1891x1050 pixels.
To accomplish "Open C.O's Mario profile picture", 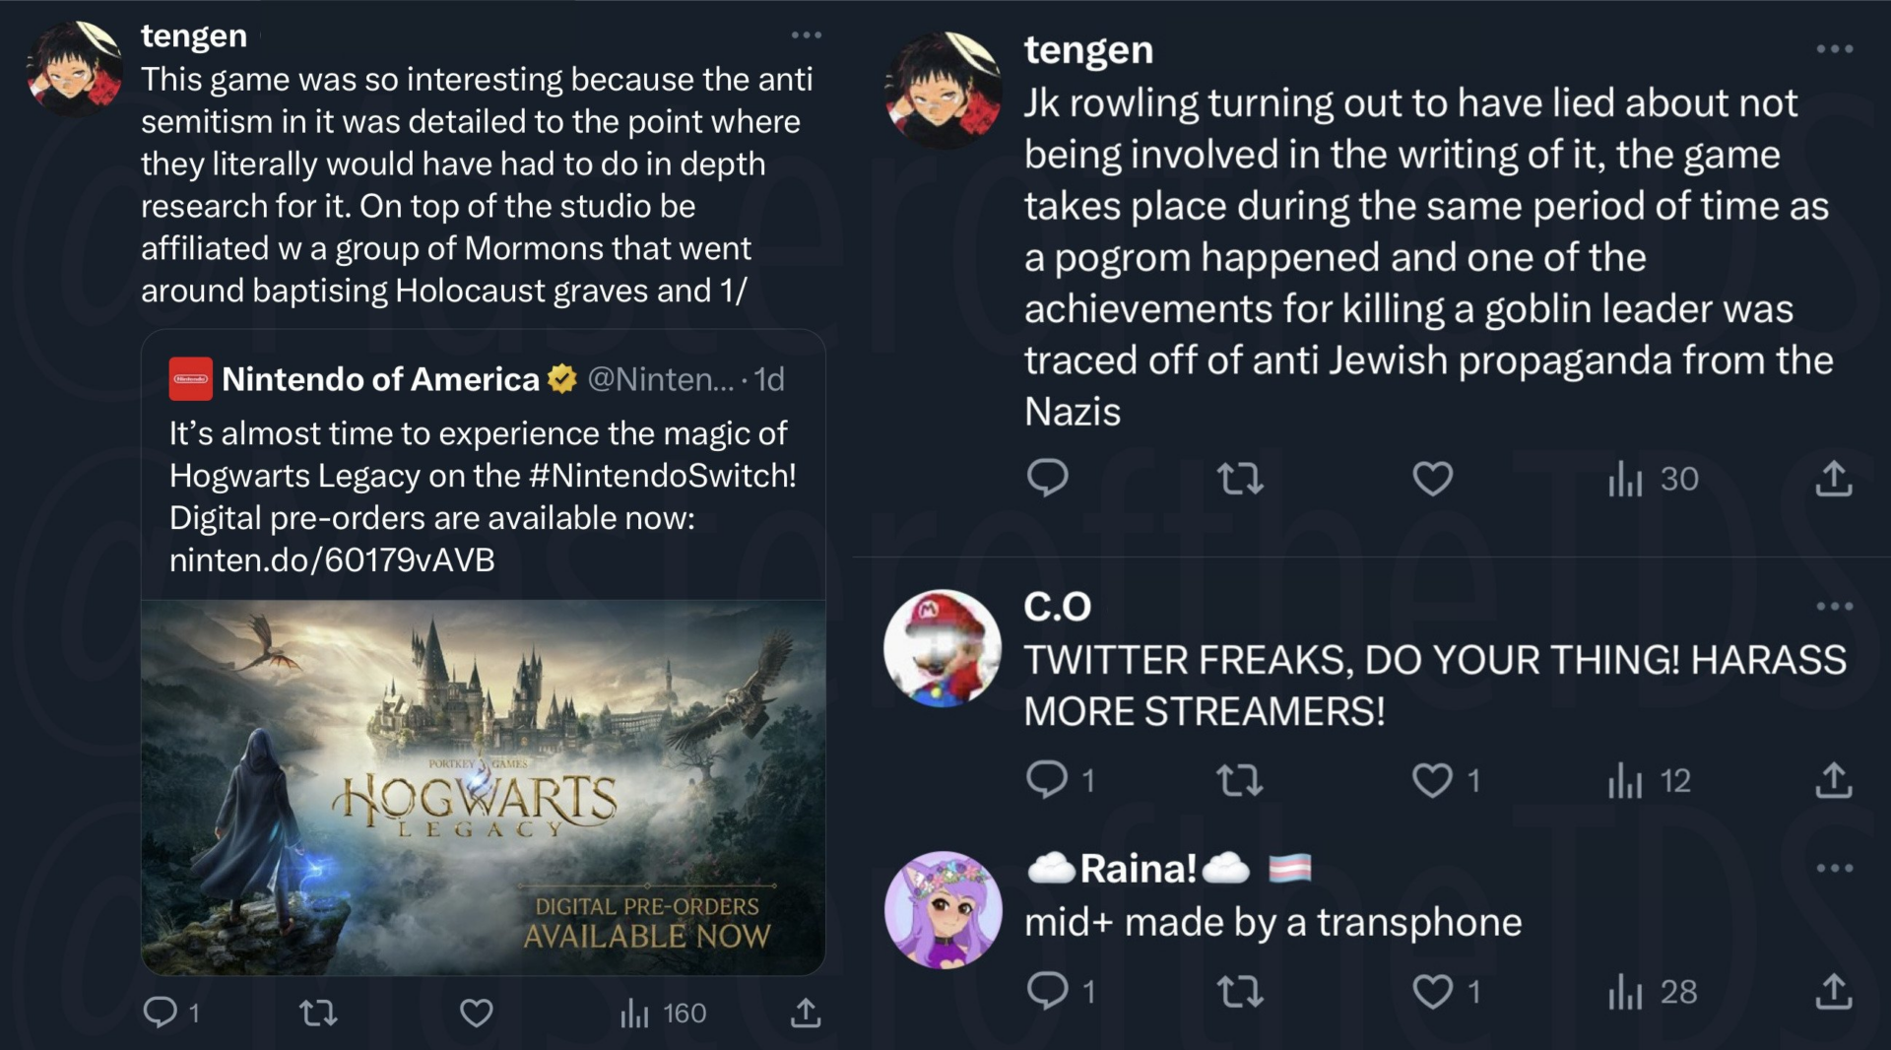I will click(x=943, y=648).
